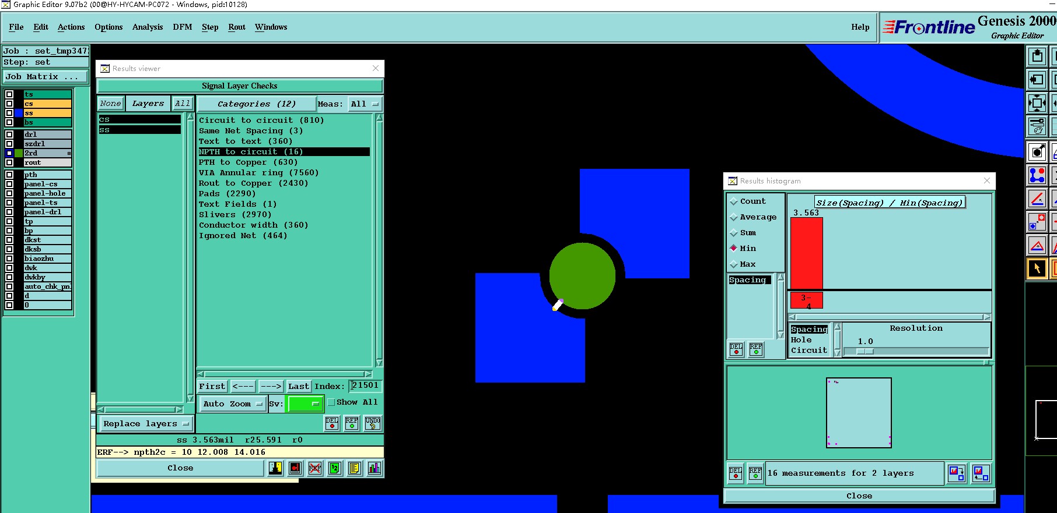Open the green Sv color dropdown
1057x513 pixels.
tap(304, 404)
